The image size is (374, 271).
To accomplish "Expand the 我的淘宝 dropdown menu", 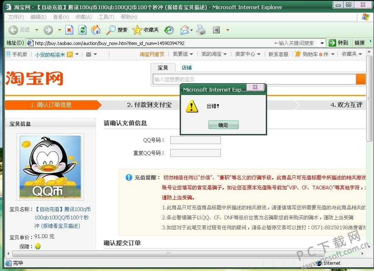I will point(225,55).
